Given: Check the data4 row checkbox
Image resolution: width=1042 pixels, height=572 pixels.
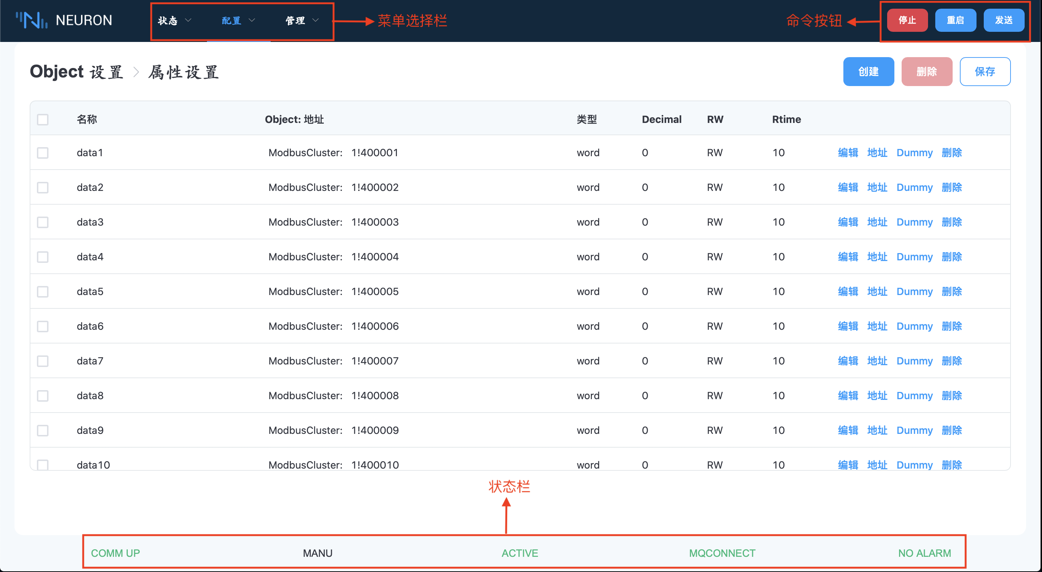Looking at the screenshot, I should (x=42, y=257).
